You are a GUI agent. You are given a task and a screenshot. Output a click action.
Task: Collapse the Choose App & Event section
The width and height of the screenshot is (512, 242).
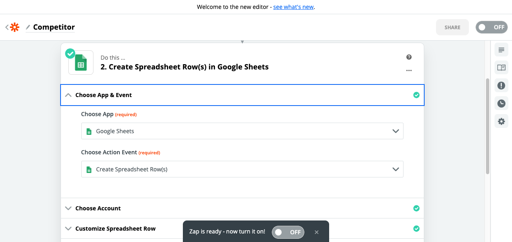tap(68, 95)
